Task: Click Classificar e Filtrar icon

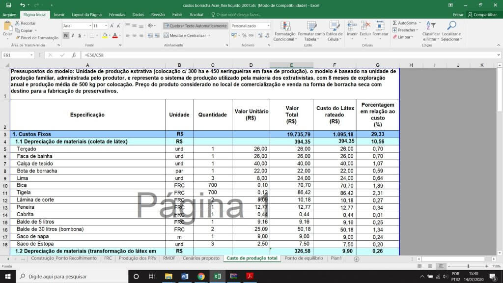Action: coord(431,31)
